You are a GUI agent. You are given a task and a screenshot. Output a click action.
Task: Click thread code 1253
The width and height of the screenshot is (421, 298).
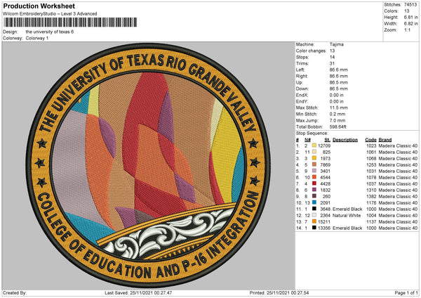(x=371, y=164)
